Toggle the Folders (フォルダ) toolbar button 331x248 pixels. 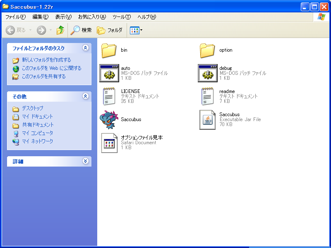coord(110,30)
